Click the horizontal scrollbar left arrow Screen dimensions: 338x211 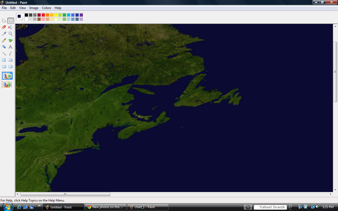click(x=17, y=194)
